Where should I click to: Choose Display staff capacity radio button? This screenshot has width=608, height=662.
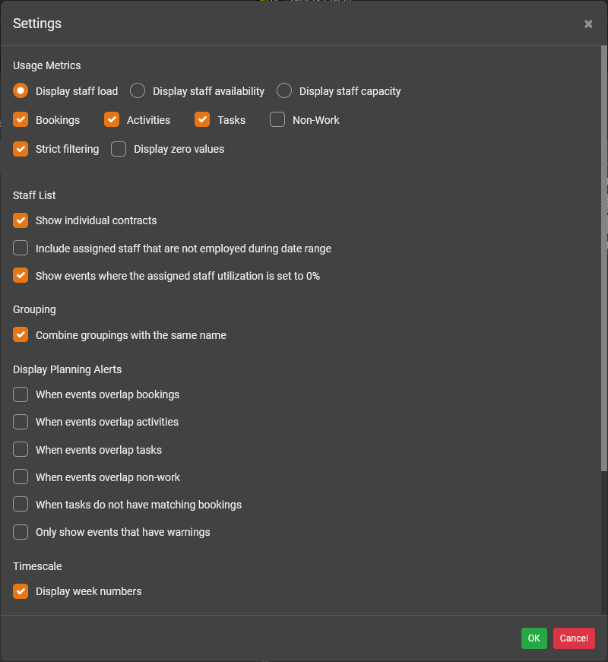point(284,91)
